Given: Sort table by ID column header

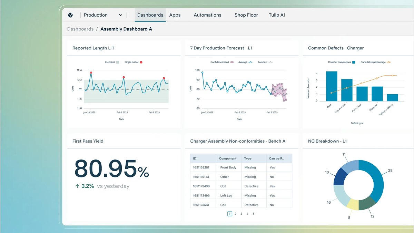Looking at the screenshot, I should click(x=203, y=158).
